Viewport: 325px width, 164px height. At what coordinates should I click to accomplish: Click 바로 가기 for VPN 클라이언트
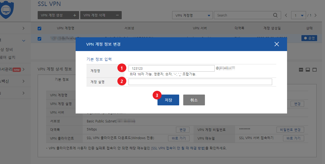pos(179,138)
